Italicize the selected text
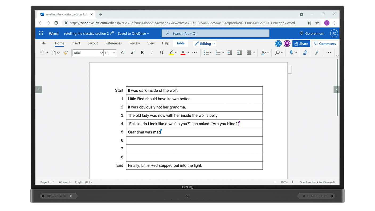Screen dimensions: 375x211 coord(152,52)
